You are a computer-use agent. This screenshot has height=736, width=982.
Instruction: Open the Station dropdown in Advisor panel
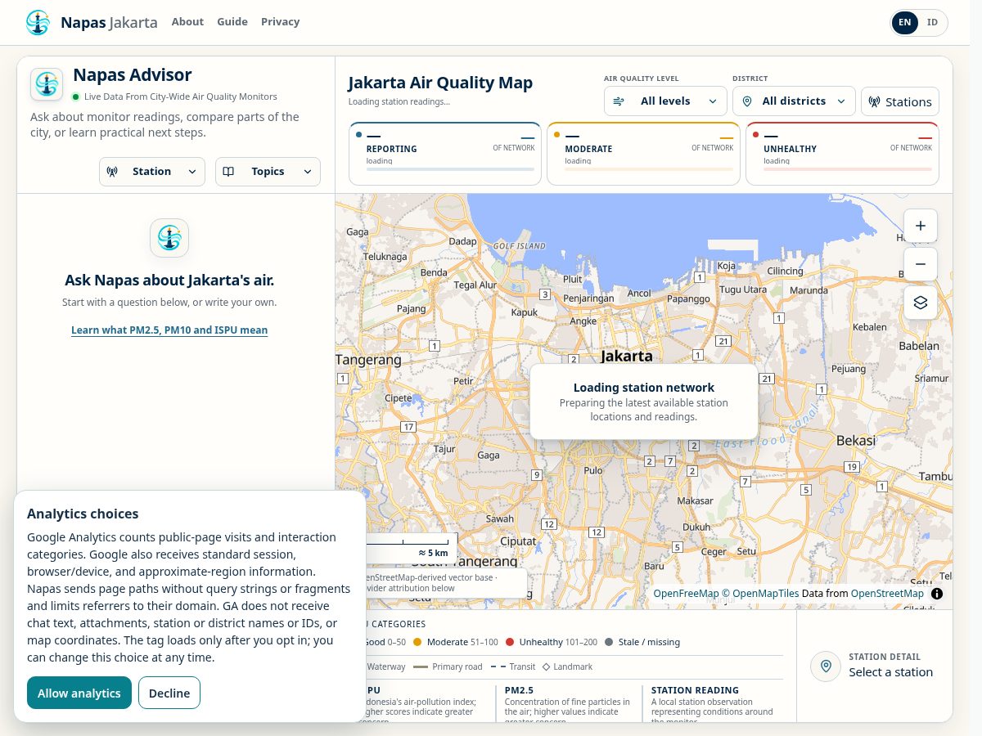tap(152, 172)
